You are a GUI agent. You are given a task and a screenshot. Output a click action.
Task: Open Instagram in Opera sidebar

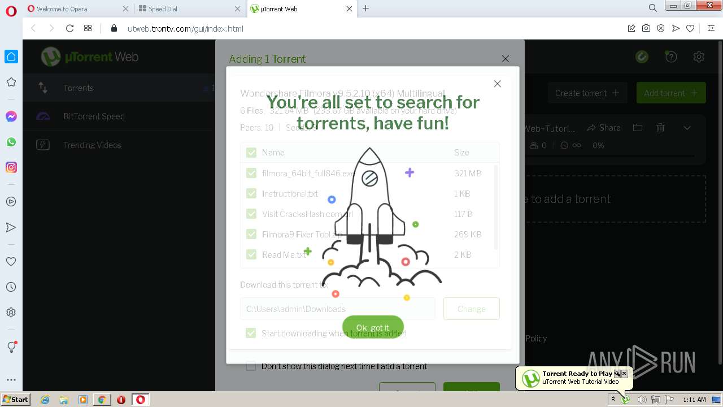[11, 167]
